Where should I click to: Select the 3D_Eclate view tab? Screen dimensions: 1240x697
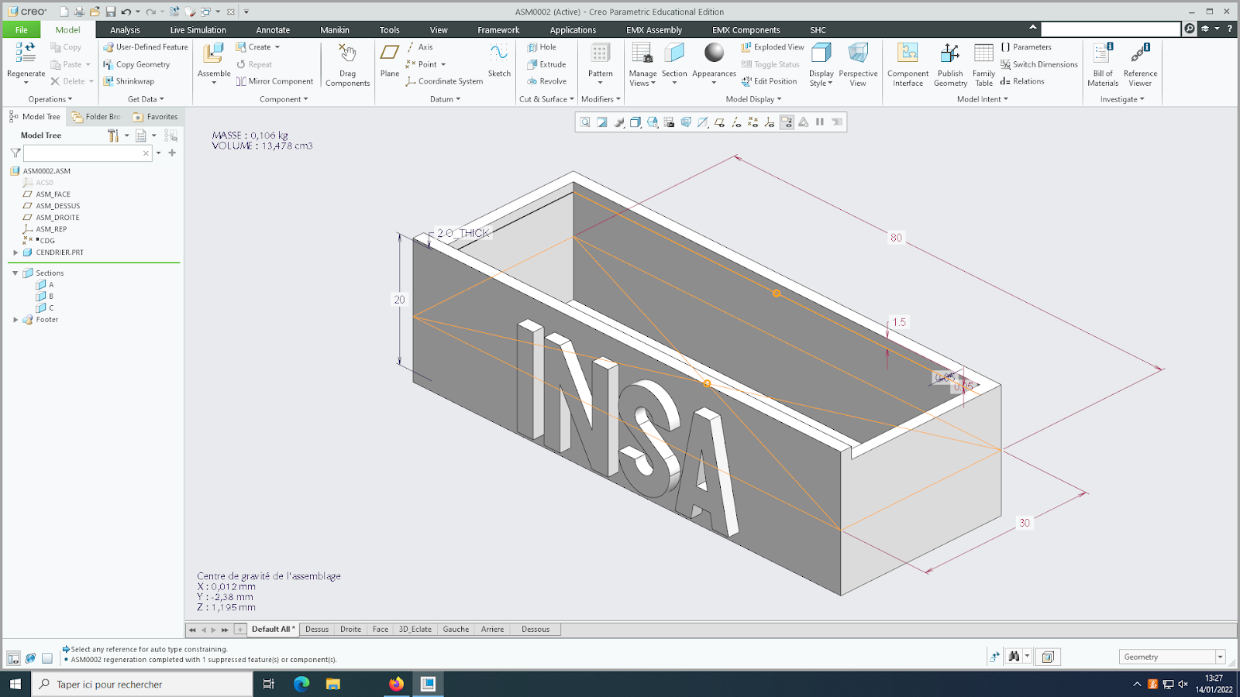pyautogui.click(x=415, y=630)
